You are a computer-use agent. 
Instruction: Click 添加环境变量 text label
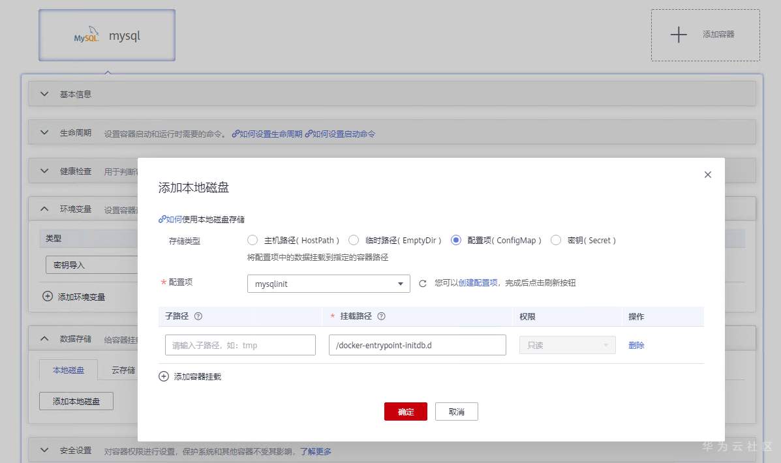(81, 297)
